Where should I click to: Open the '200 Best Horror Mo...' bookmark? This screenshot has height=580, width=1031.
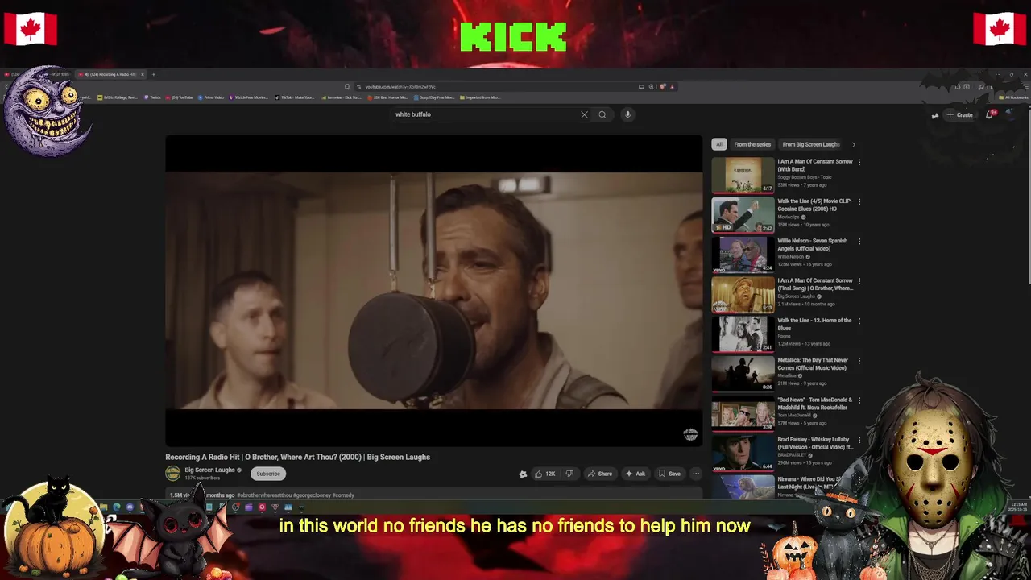tap(387, 97)
